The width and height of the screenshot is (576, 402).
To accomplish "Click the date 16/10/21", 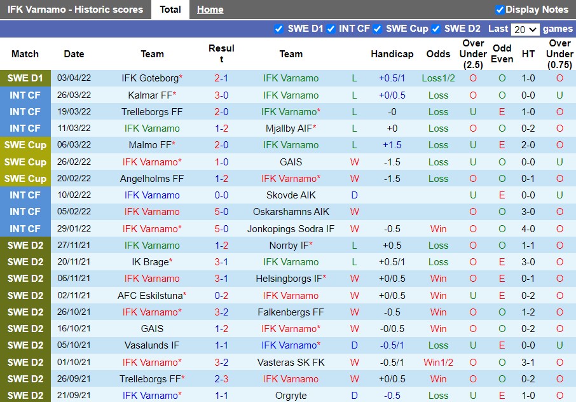I will [x=74, y=329].
